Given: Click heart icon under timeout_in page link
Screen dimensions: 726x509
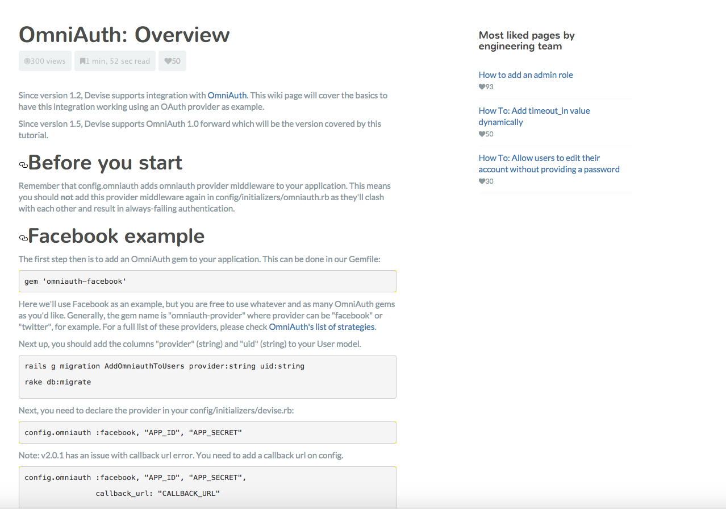Looking at the screenshot, I should [x=482, y=134].
